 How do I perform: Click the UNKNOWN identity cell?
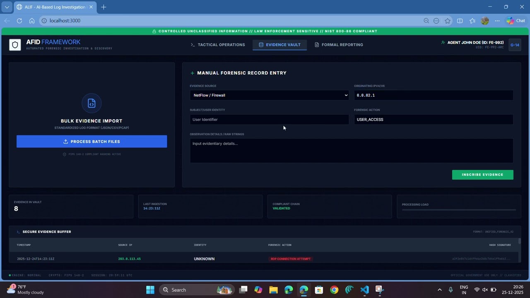[x=204, y=259]
